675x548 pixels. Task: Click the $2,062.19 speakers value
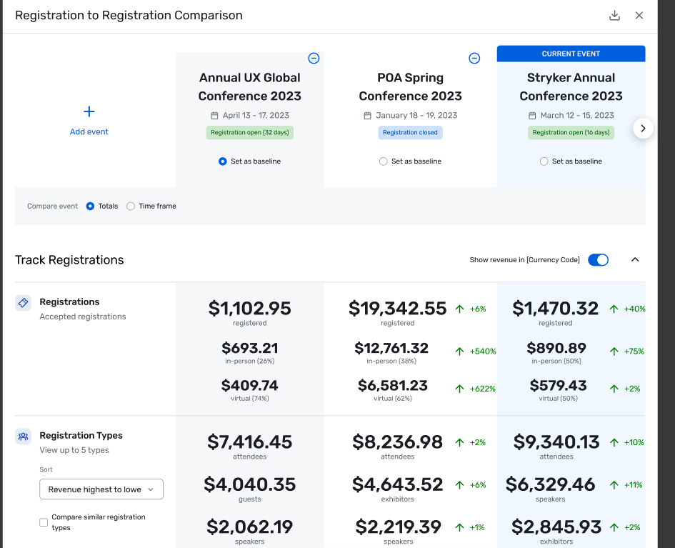250,527
